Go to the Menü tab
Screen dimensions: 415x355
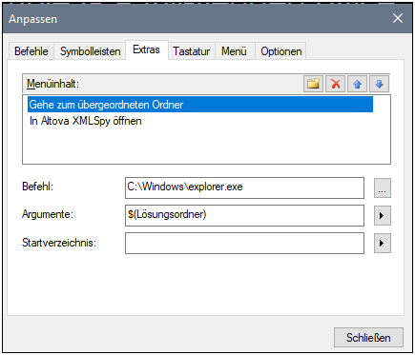click(234, 51)
